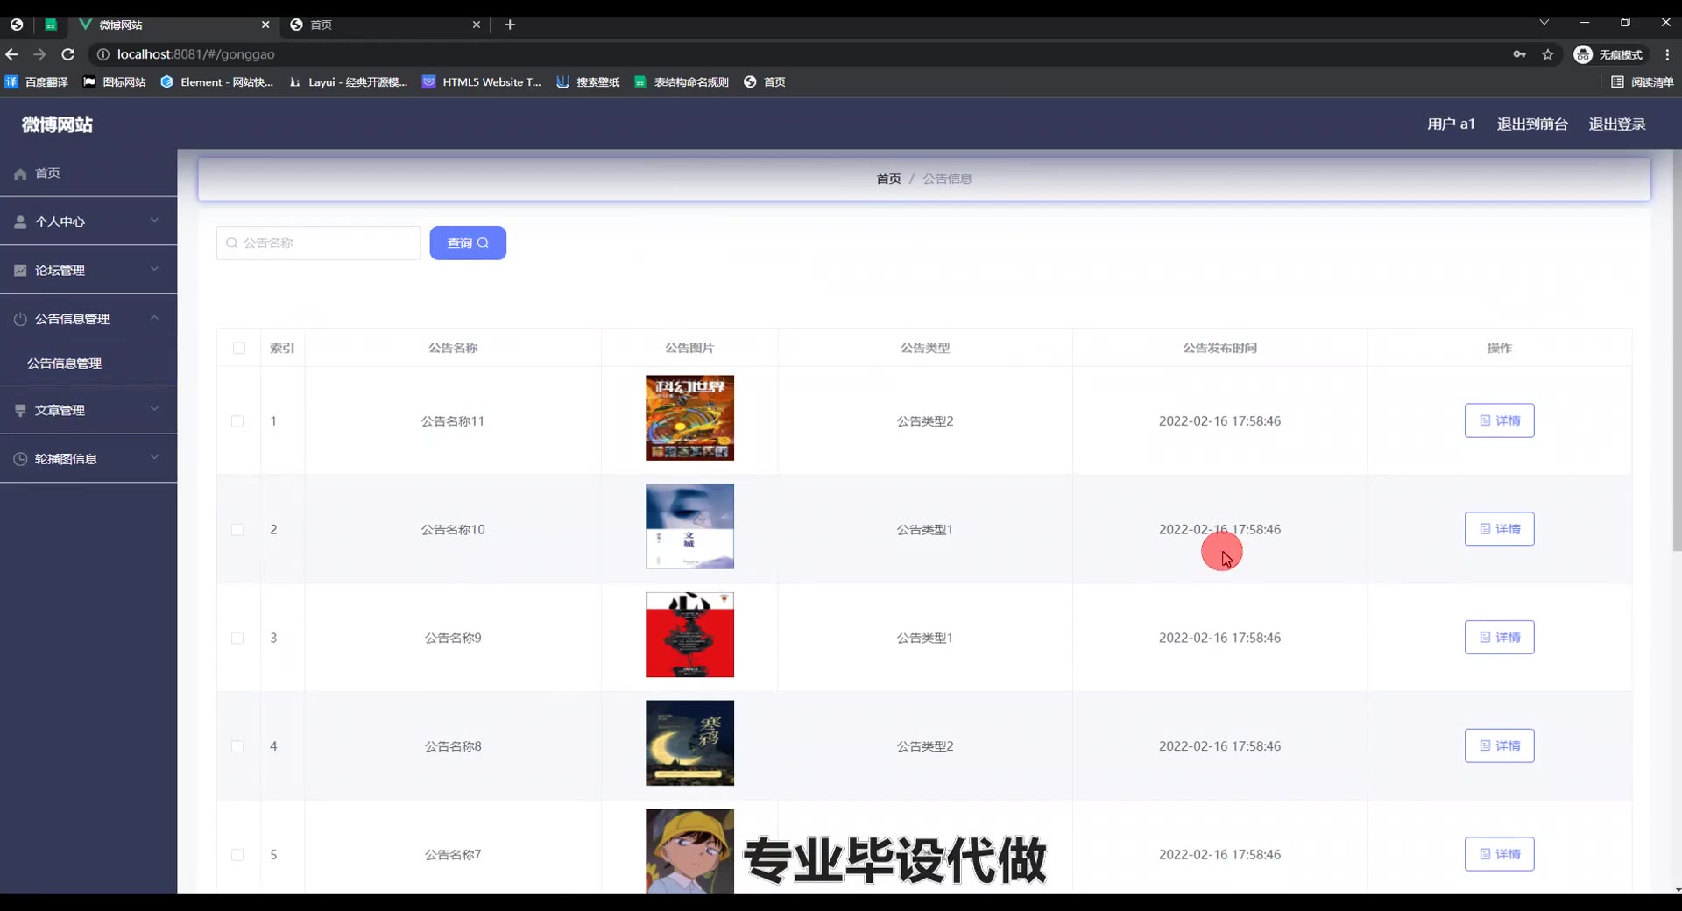Collapse the 公告信息管理 sidebar group
This screenshot has width=1682, height=911.
coord(88,319)
